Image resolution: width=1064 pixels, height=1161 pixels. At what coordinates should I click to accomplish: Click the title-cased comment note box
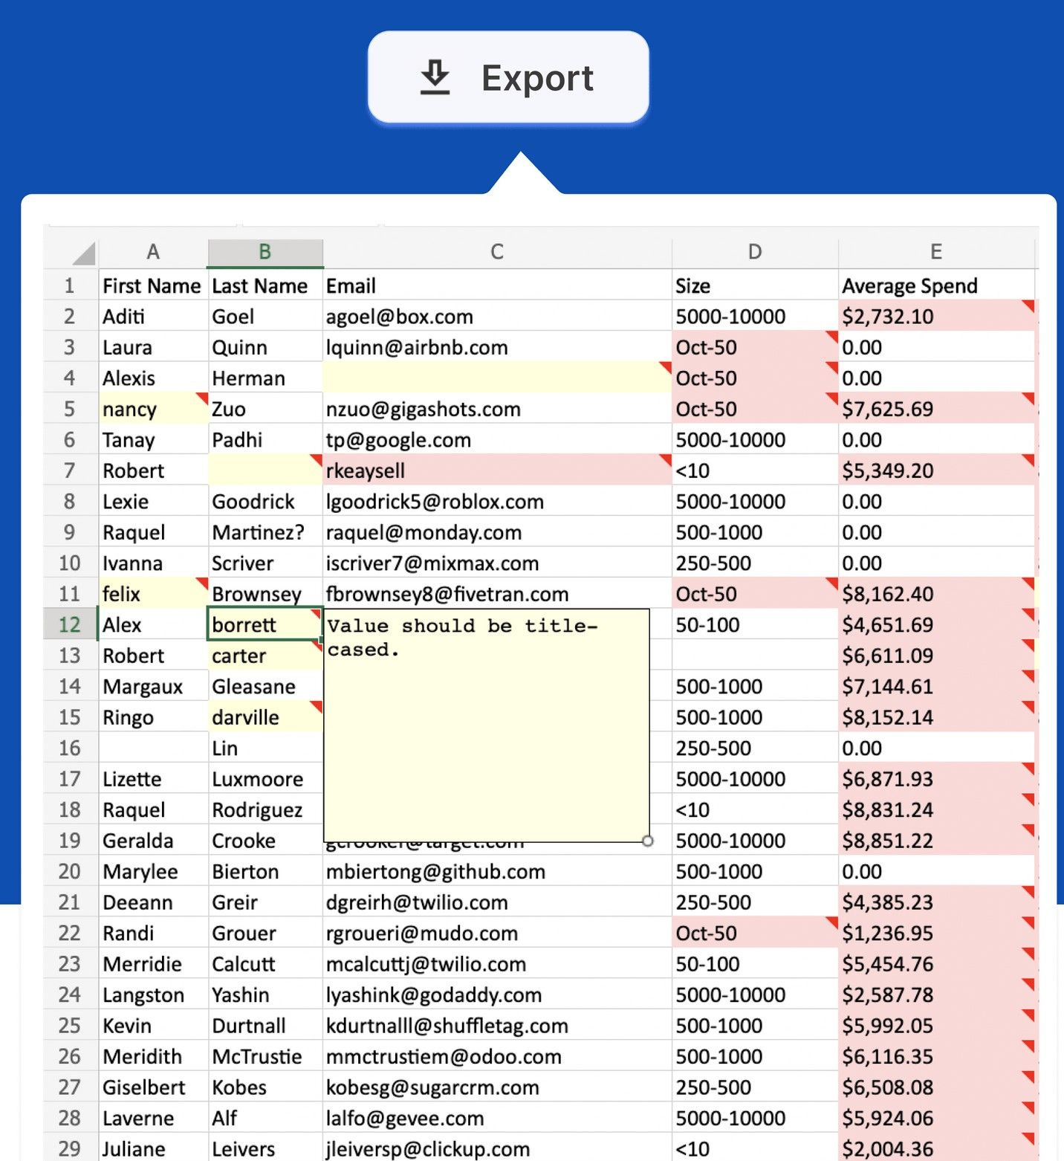click(487, 725)
